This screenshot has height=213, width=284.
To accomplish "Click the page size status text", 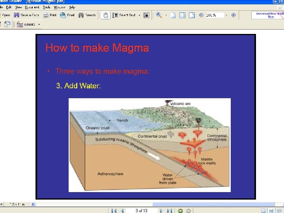I will 17,204.
